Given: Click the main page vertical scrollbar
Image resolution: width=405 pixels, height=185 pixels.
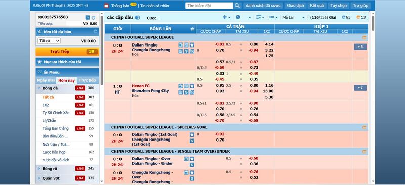Looking at the screenshot, I should [373, 23].
